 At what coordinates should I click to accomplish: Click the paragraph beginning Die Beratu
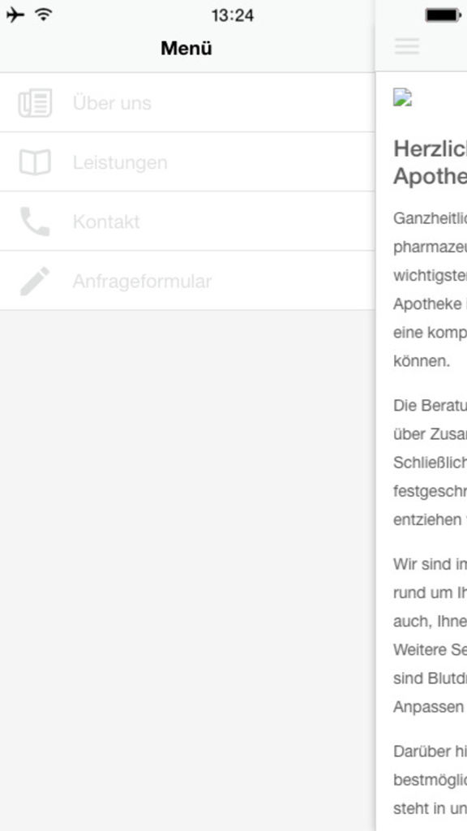point(430,463)
